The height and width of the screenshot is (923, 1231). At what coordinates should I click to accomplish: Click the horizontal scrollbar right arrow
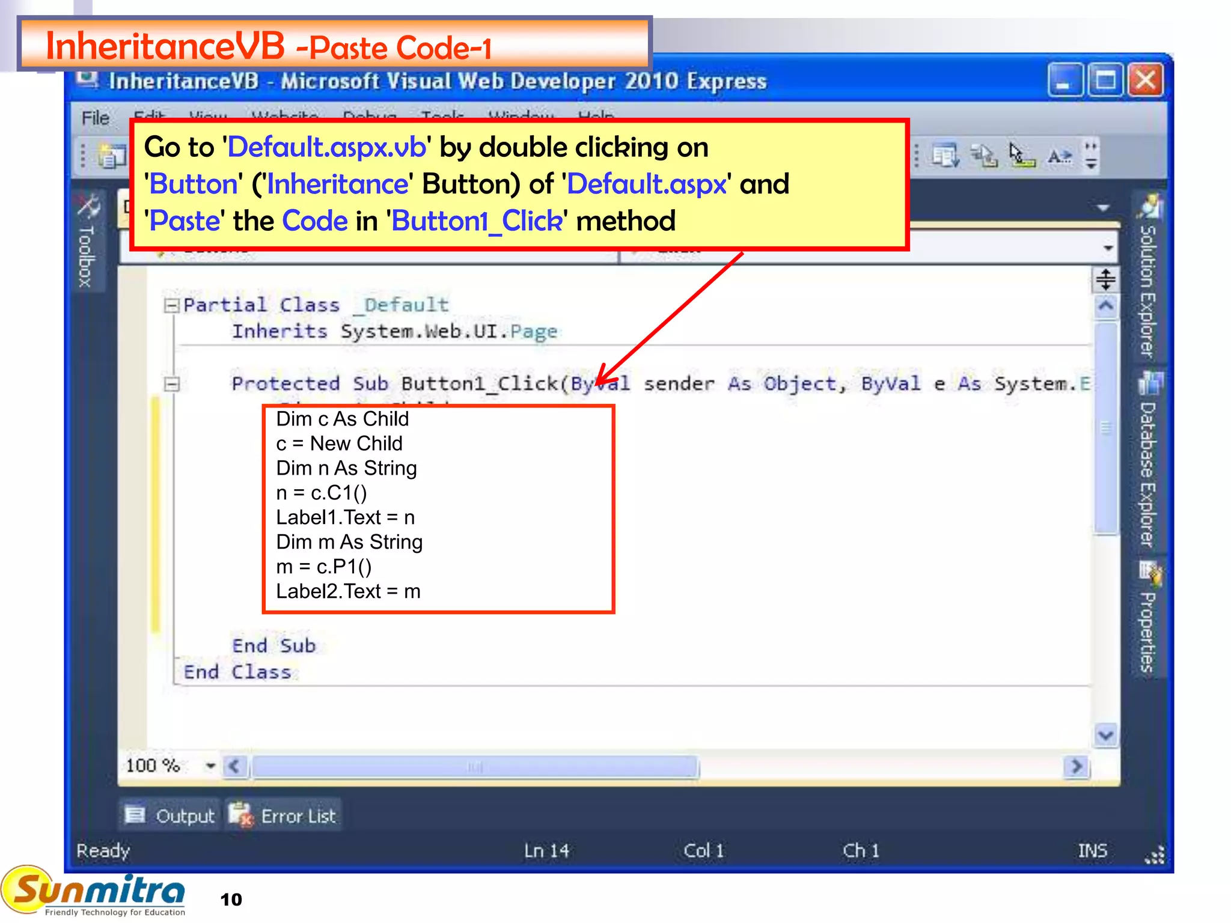[x=1076, y=766]
